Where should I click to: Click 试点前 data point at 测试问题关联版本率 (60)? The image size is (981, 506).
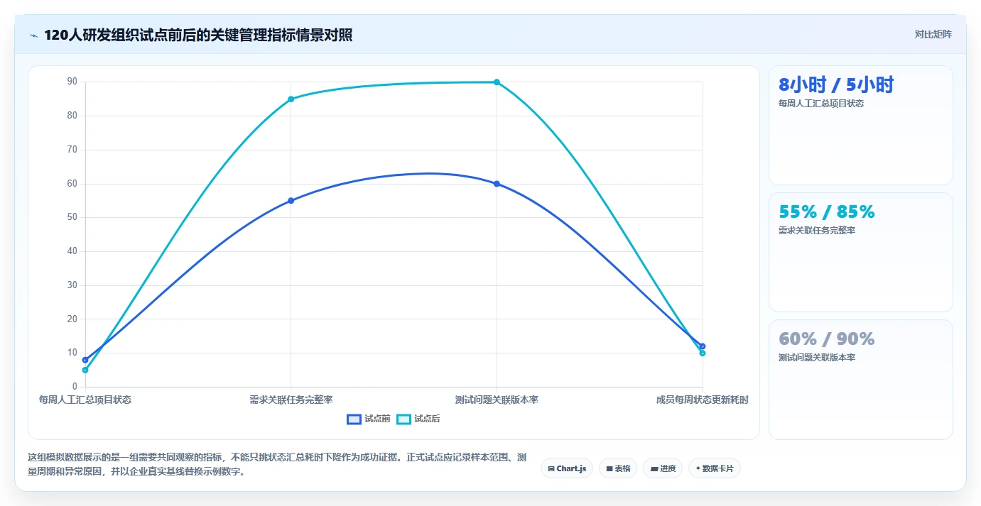click(497, 184)
